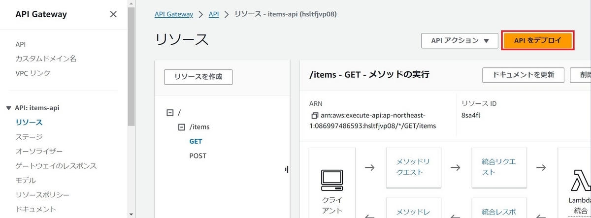Click the panel resize handle
Image resolution: width=591 pixels, height=218 pixels.
click(286, 170)
